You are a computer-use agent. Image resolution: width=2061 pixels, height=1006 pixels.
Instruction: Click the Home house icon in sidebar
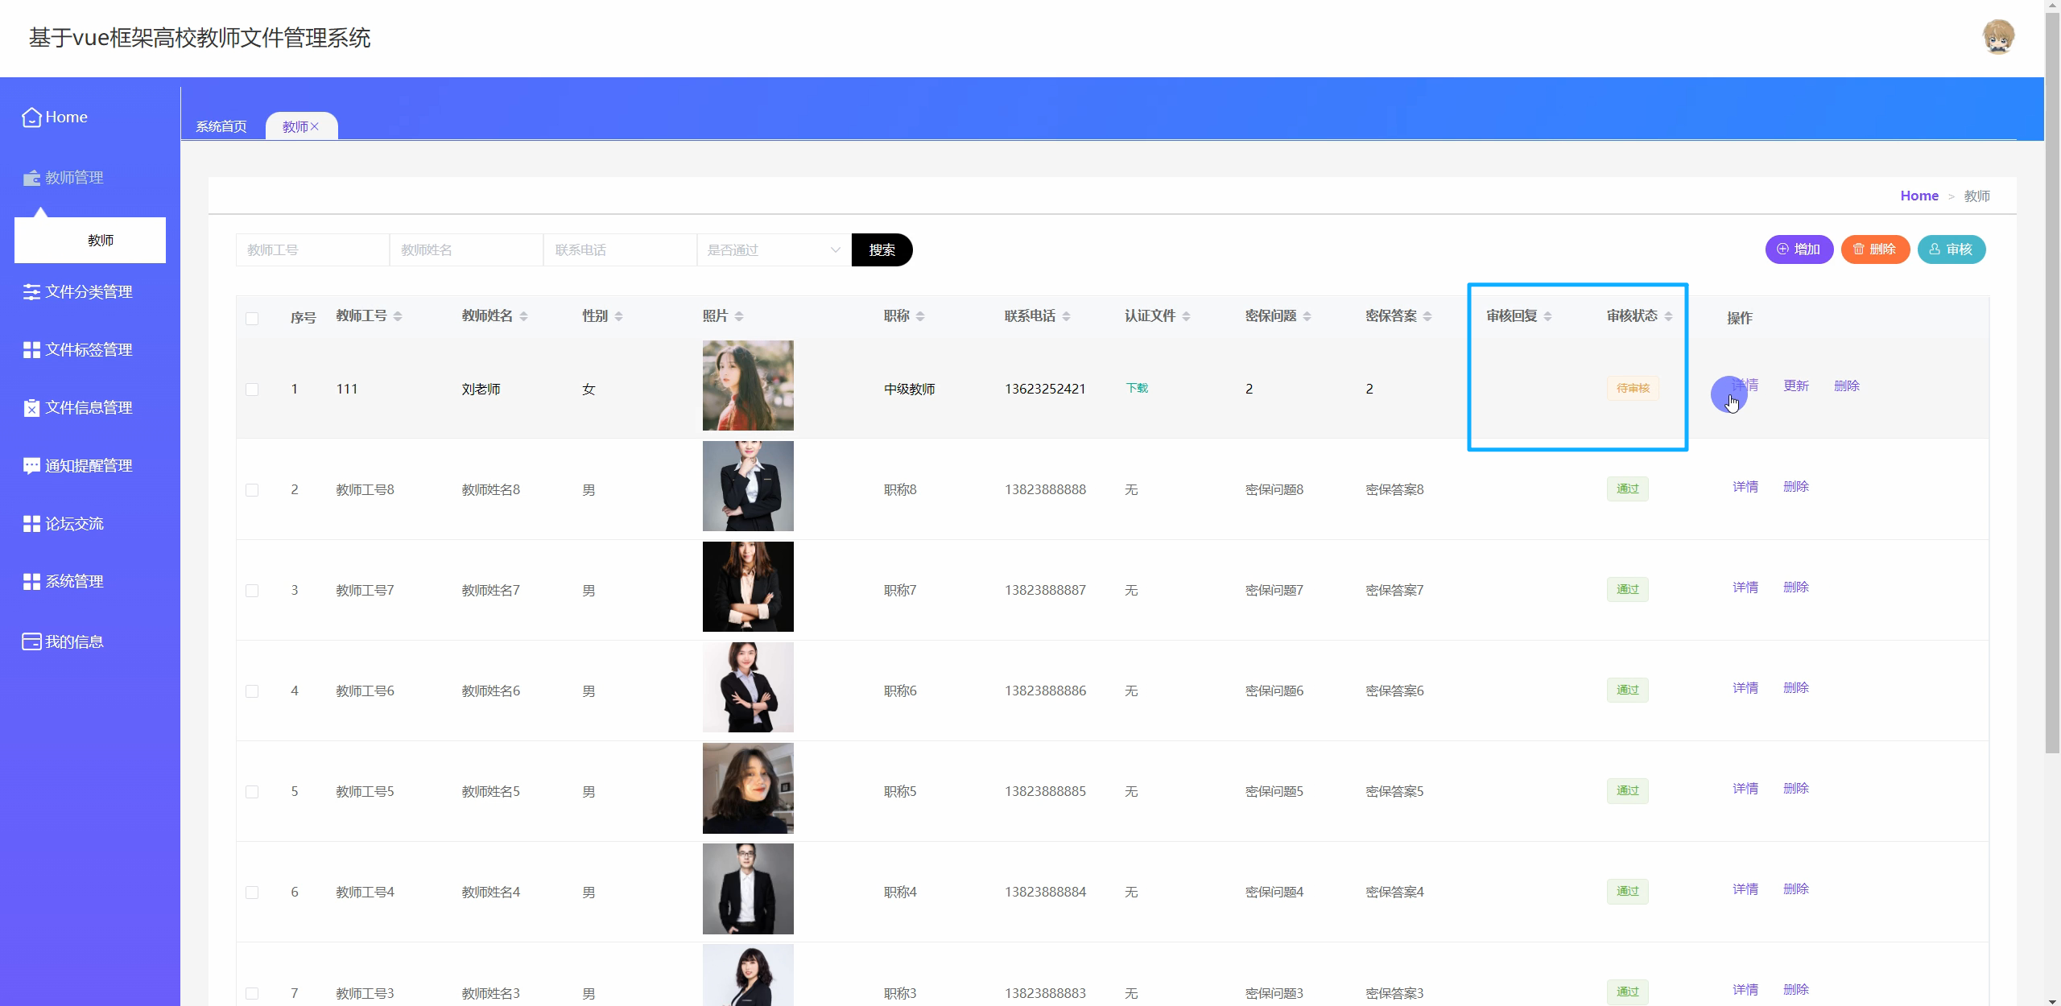click(x=31, y=118)
